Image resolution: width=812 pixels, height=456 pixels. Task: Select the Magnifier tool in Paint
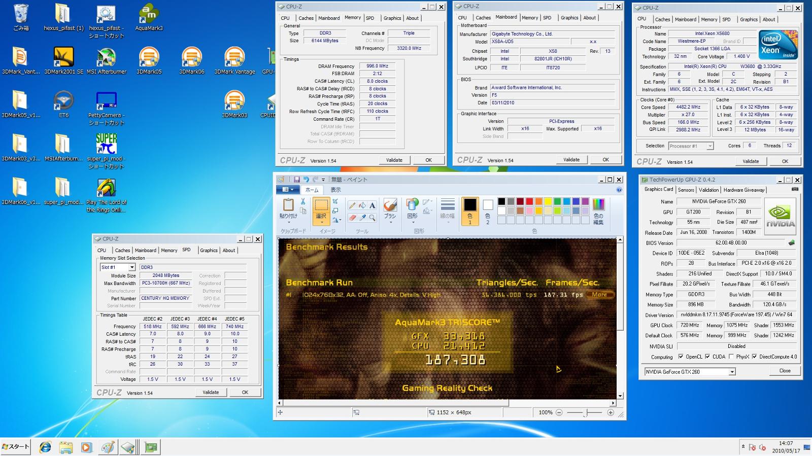tap(372, 218)
